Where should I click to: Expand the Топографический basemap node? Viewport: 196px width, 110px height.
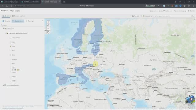(3, 85)
